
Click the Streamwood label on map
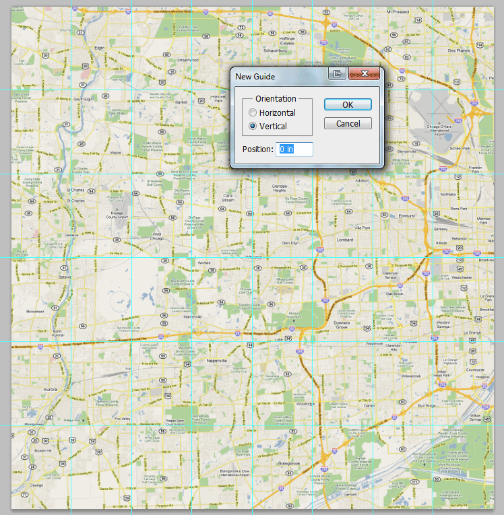188,60
